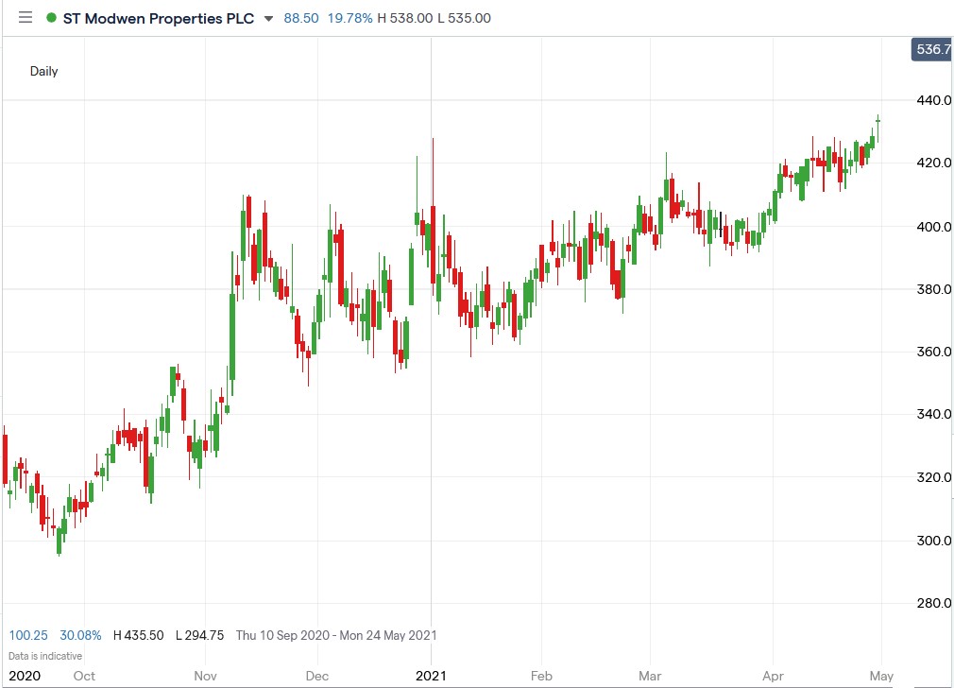Select the 2021 axis label
Screen dimensions: 954x688
[x=432, y=676]
